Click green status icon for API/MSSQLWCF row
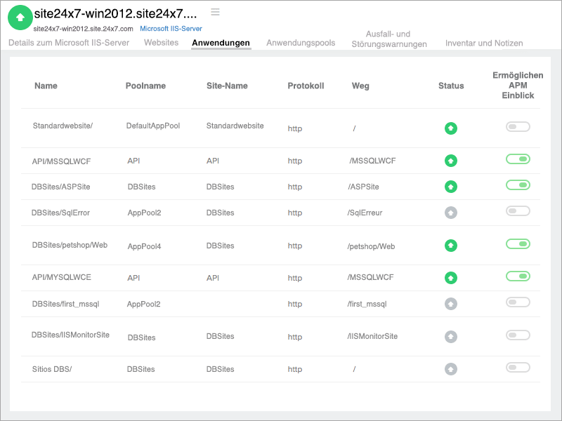The height and width of the screenshot is (421, 562). (451, 161)
